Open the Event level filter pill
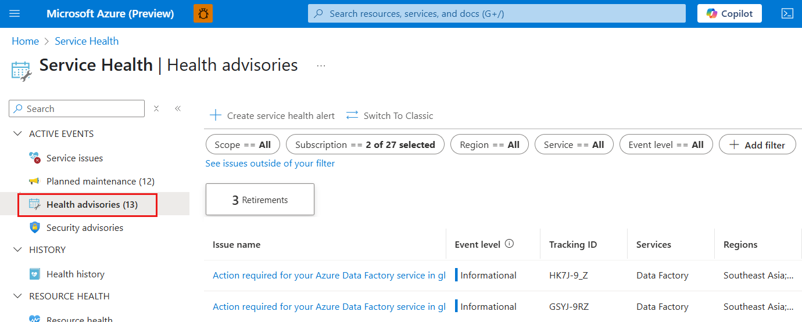Screen dimensions: 802x322 click(666, 145)
